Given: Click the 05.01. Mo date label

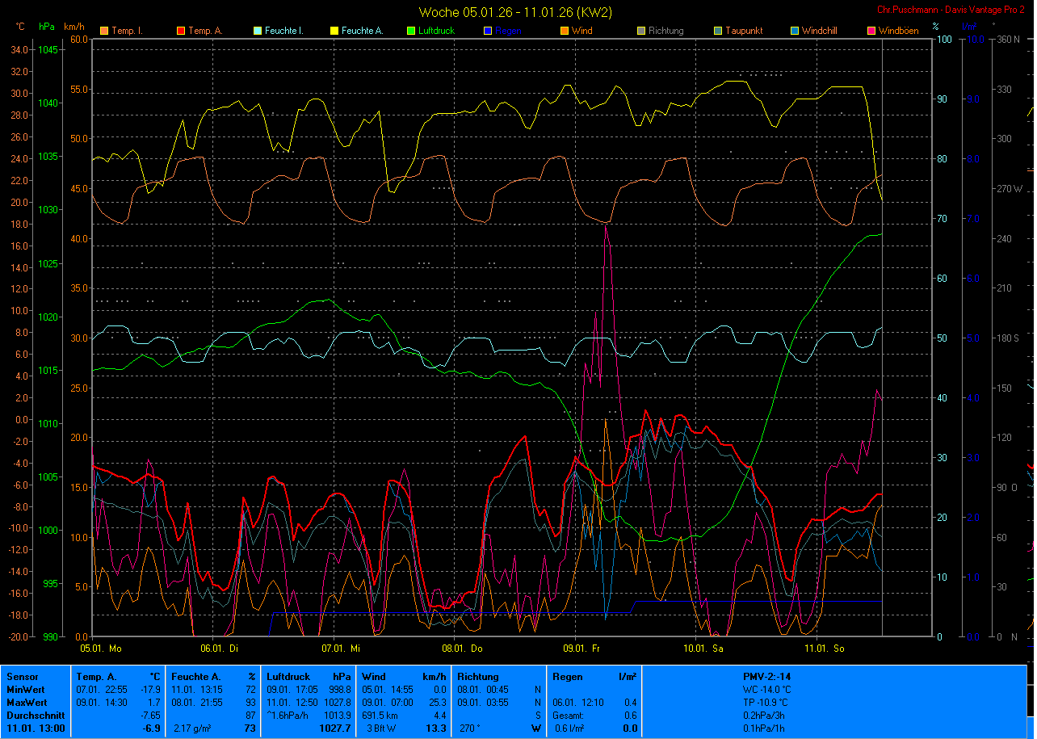Looking at the screenshot, I should [x=101, y=648].
